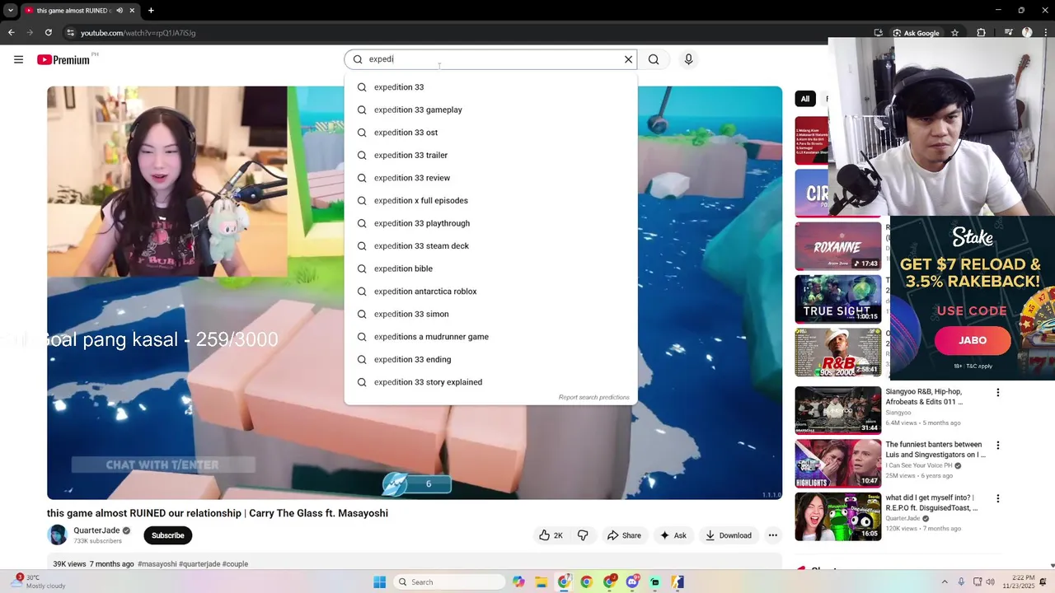Open weather widget showing 30°C
Viewport: 1055px width, 593px height.
[36, 581]
